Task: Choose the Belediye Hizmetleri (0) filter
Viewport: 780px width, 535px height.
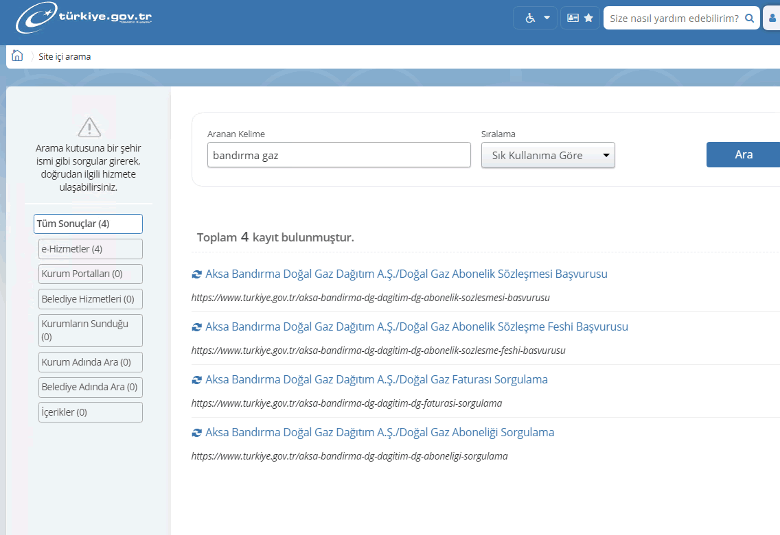Action: coord(90,299)
